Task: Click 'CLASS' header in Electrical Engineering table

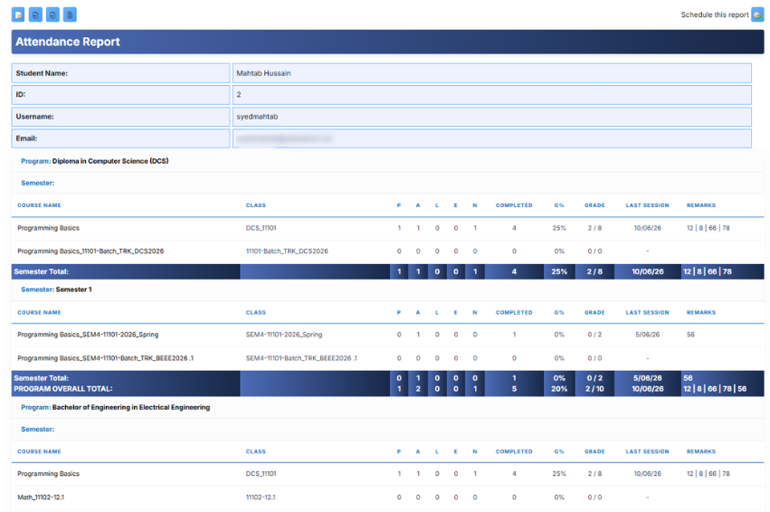Action: pyautogui.click(x=255, y=451)
